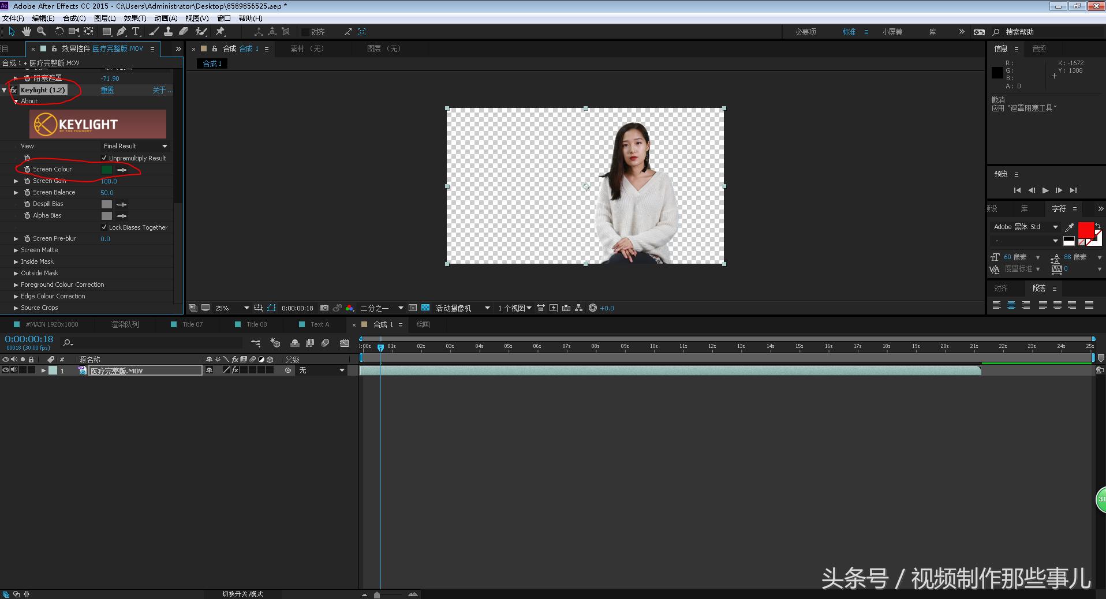Open the View Final Result dropdown
Viewport: 1106px width, 599px height.
coord(135,146)
